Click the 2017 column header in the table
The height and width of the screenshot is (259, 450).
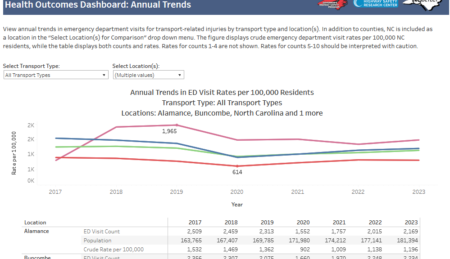(x=195, y=223)
